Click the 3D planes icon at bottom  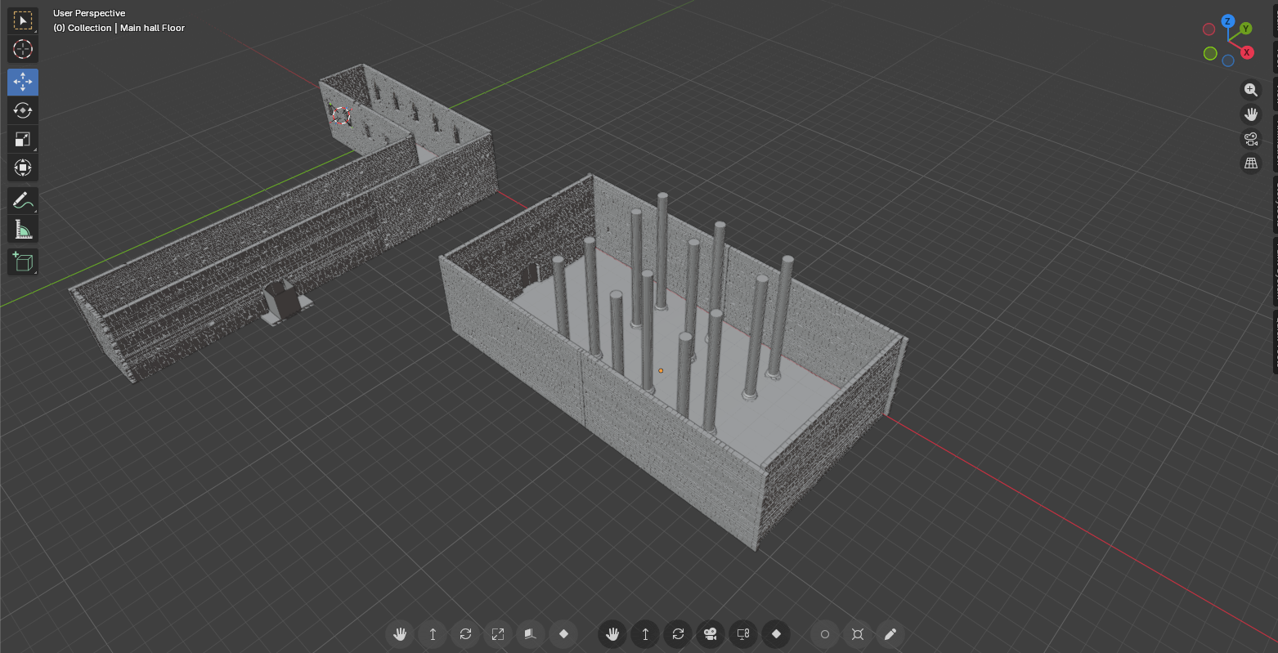tap(531, 634)
